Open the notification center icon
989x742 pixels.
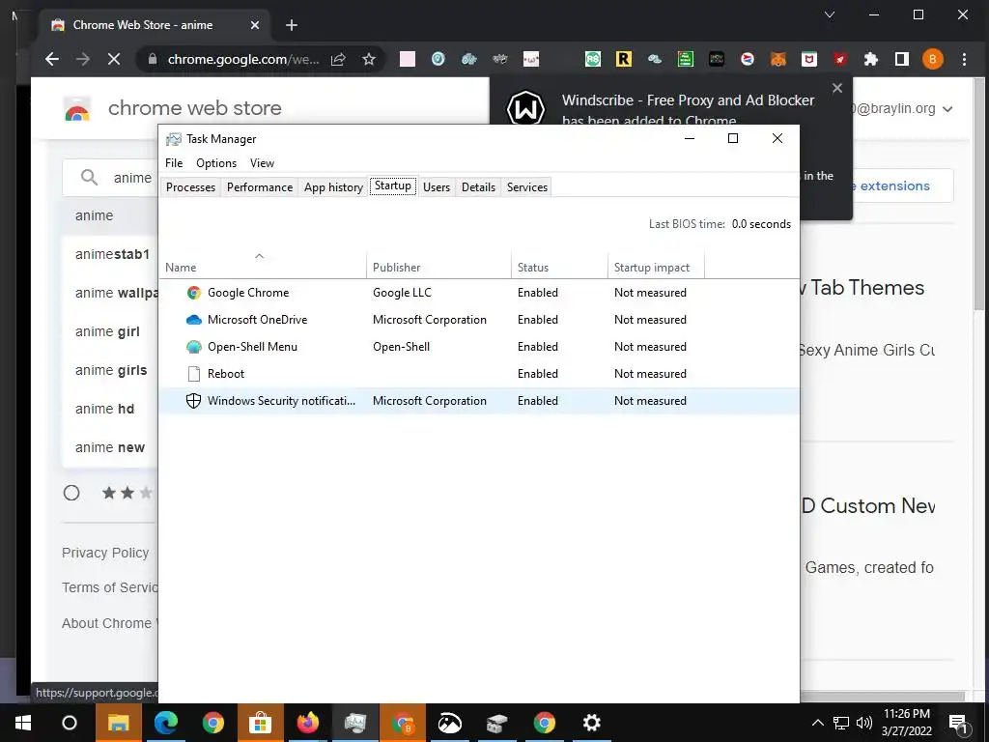tap(959, 723)
